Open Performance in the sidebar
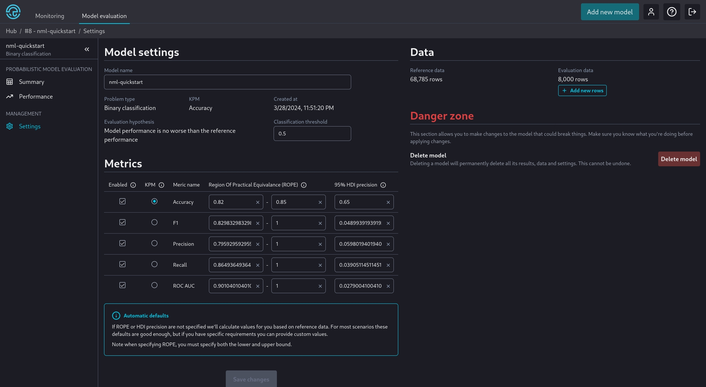 point(36,96)
